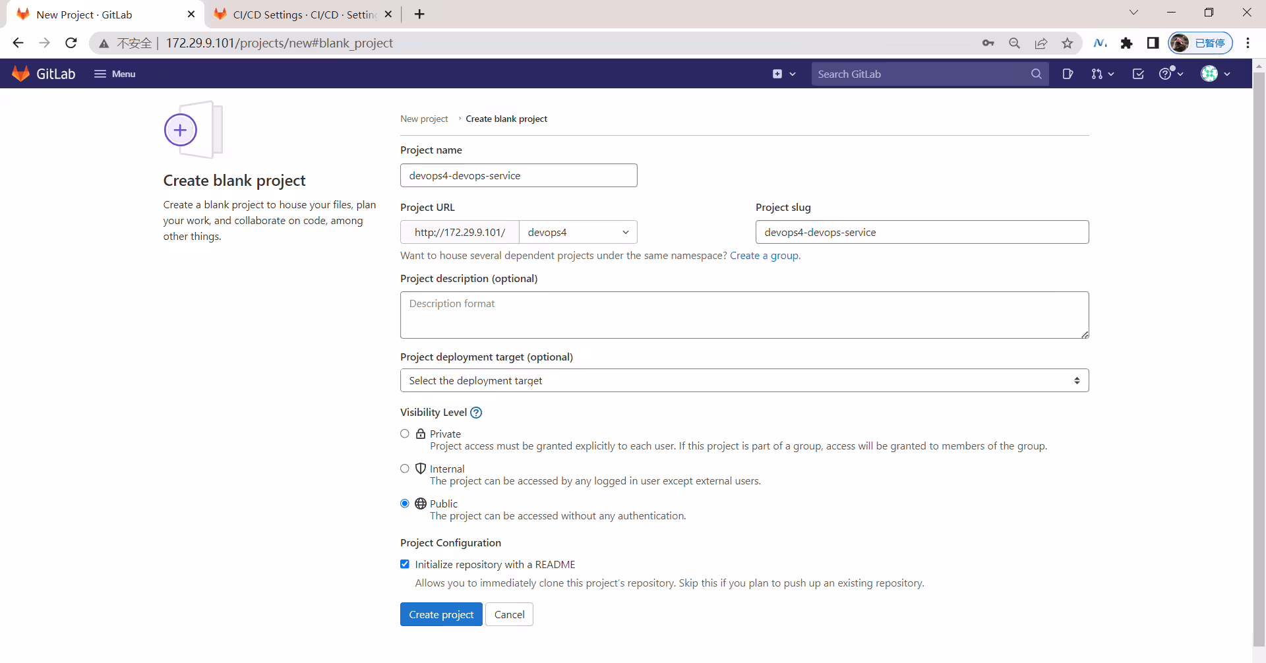This screenshot has width=1266, height=663.
Task: Open merge requests icon in navbar
Action: click(x=1102, y=74)
